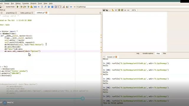This screenshot has height=106, width=189.
Task: Save plot icon in Plots pane
Action: pyautogui.click(x=104, y=10)
